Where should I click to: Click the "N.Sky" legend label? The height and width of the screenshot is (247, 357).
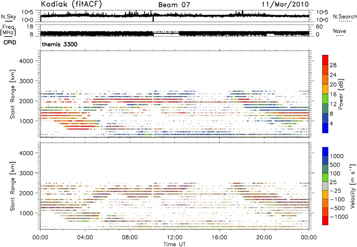(x=8, y=16)
